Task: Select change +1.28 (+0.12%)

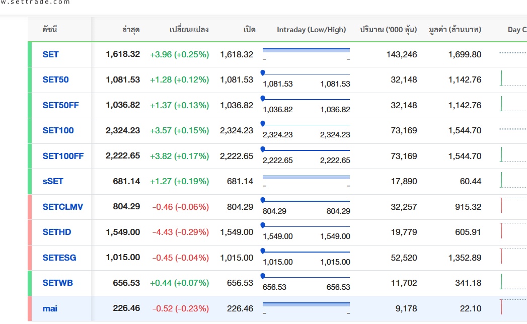Action: coord(180,79)
